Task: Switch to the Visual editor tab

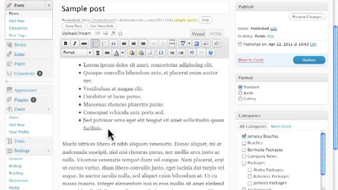Action: 198,34
